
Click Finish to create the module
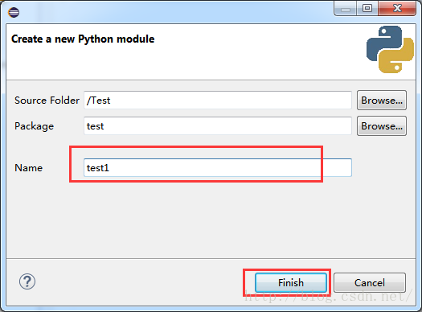291,283
